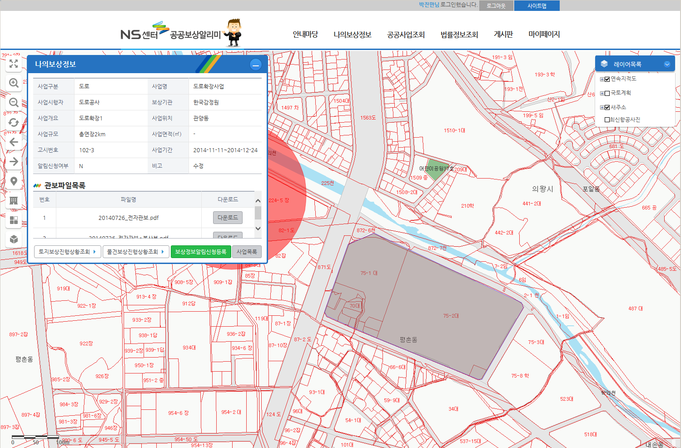The height and width of the screenshot is (448, 681).
Task: Click the 고시번호 102-3 value
Action: pyautogui.click(x=87, y=150)
